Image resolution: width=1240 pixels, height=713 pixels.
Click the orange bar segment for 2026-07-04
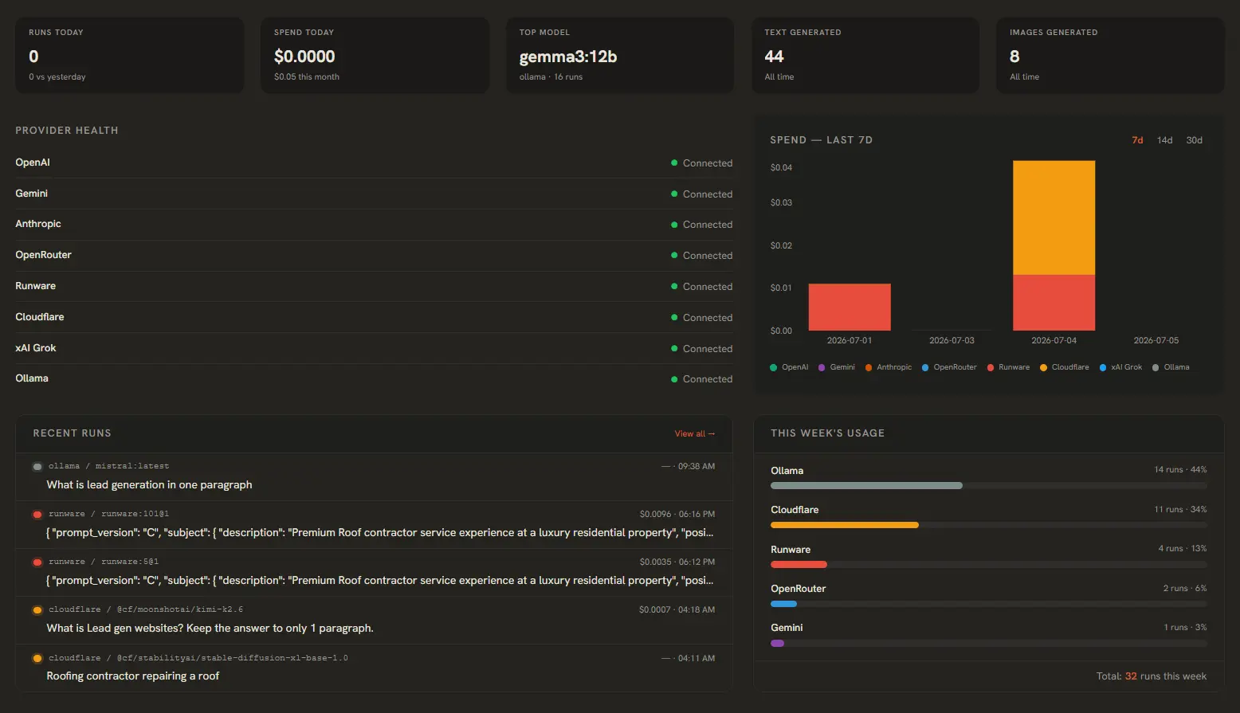coord(1054,217)
